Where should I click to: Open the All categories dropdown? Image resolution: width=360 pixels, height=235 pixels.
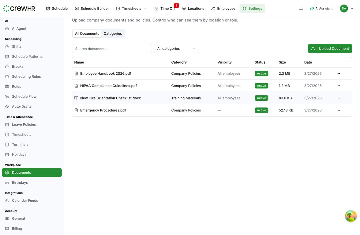pyautogui.click(x=176, y=48)
